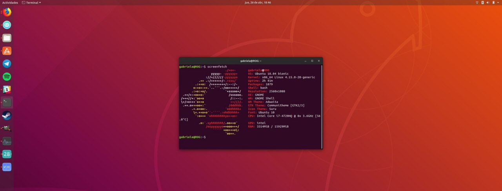Open the To Do app in dock

pos(7,167)
